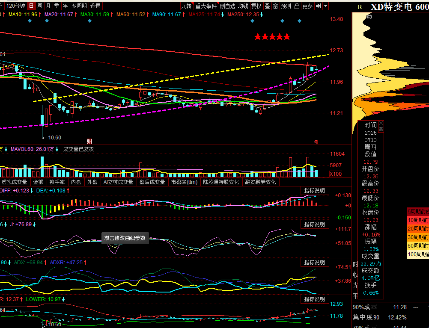
Task: Click the 10周期前 red legend swatch
Action: tap(418, 220)
